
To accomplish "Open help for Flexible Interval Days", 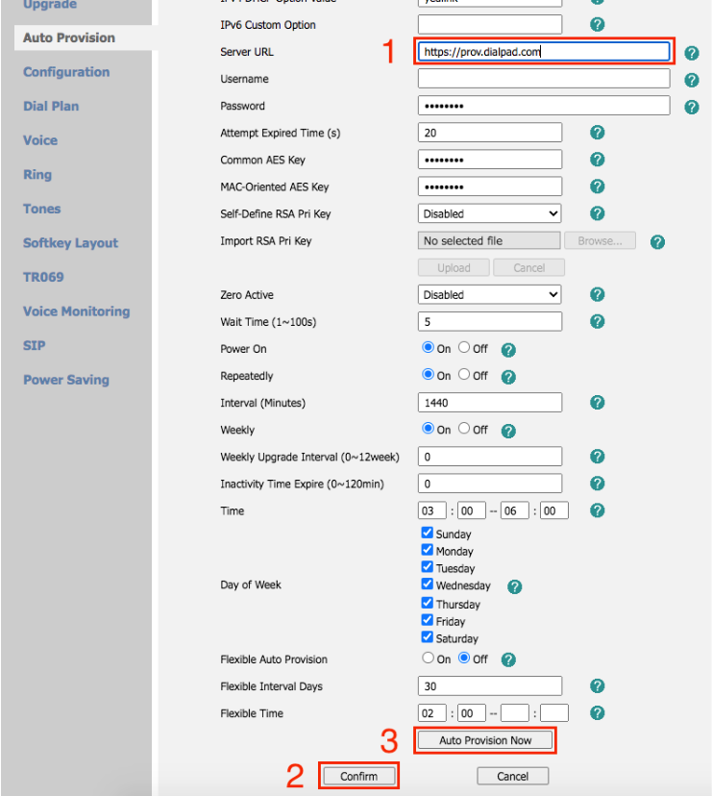I will 598,686.
